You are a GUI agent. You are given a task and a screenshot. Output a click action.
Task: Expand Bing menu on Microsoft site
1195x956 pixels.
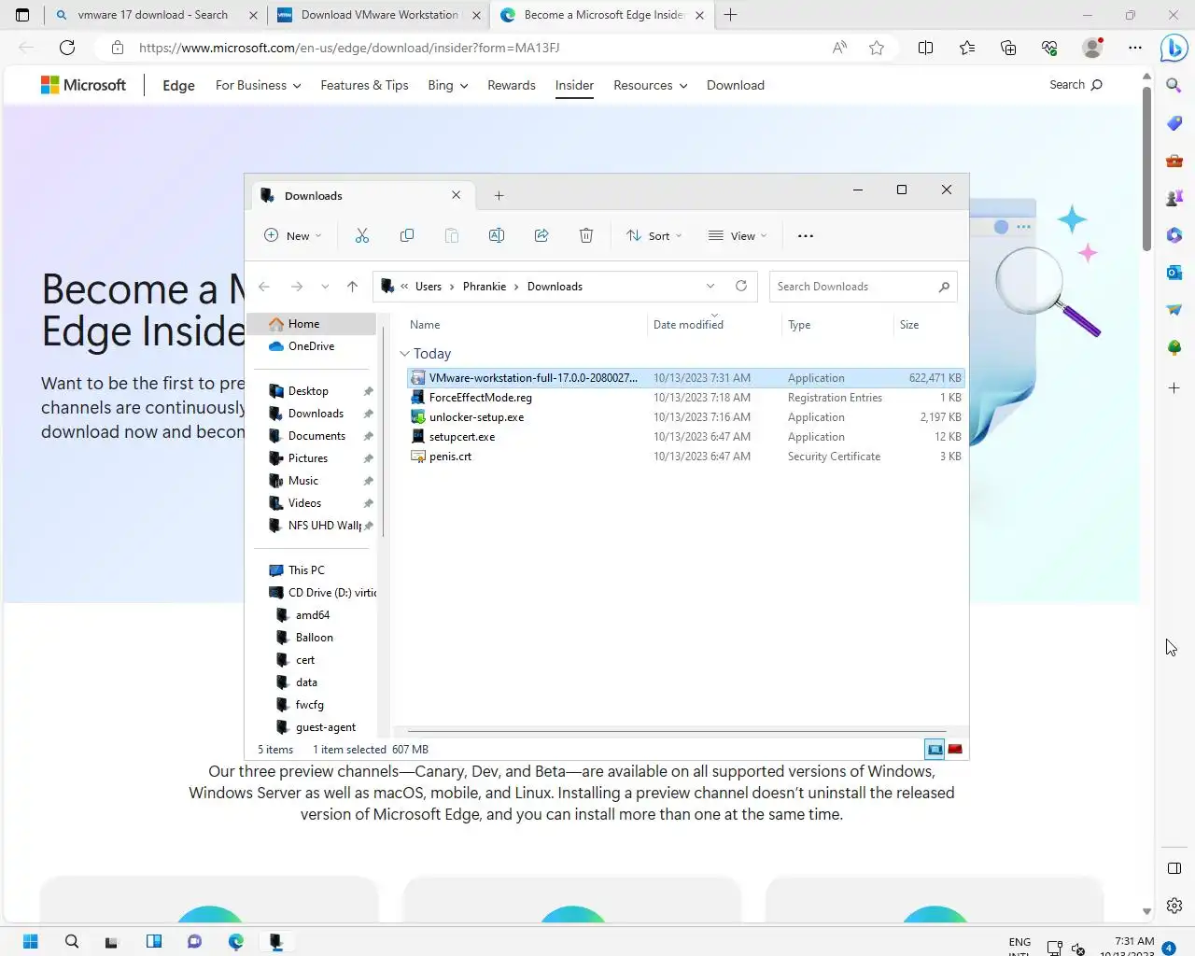[x=448, y=85]
